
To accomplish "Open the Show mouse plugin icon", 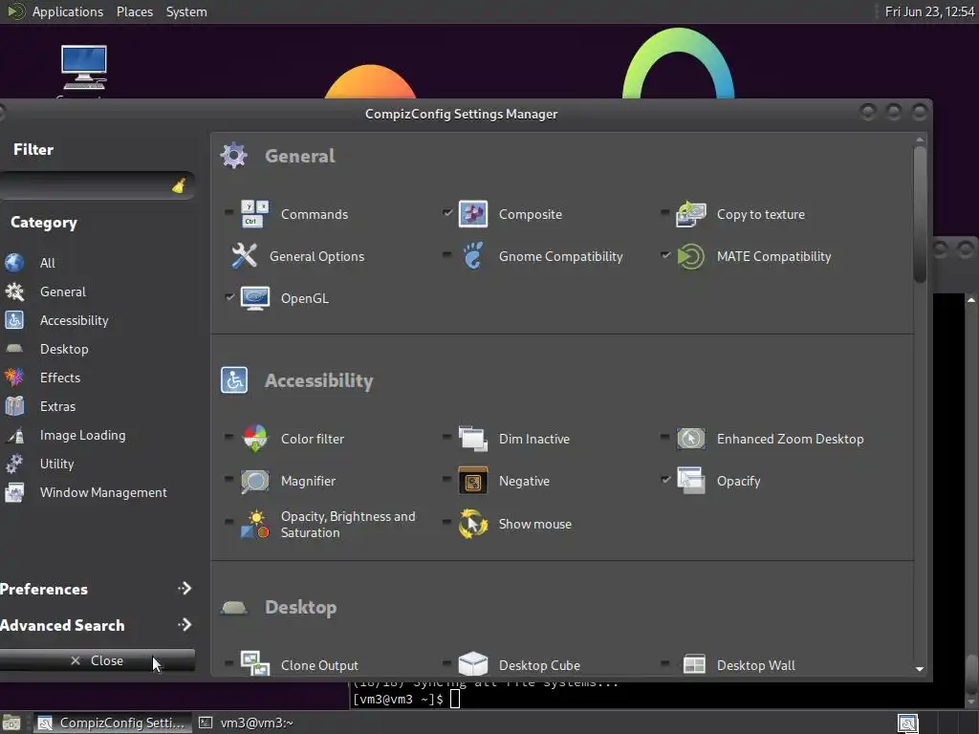I will pos(472,525).
